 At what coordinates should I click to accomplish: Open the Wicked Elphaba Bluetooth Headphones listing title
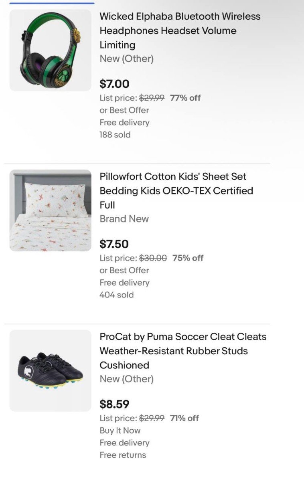pos(180,30)
